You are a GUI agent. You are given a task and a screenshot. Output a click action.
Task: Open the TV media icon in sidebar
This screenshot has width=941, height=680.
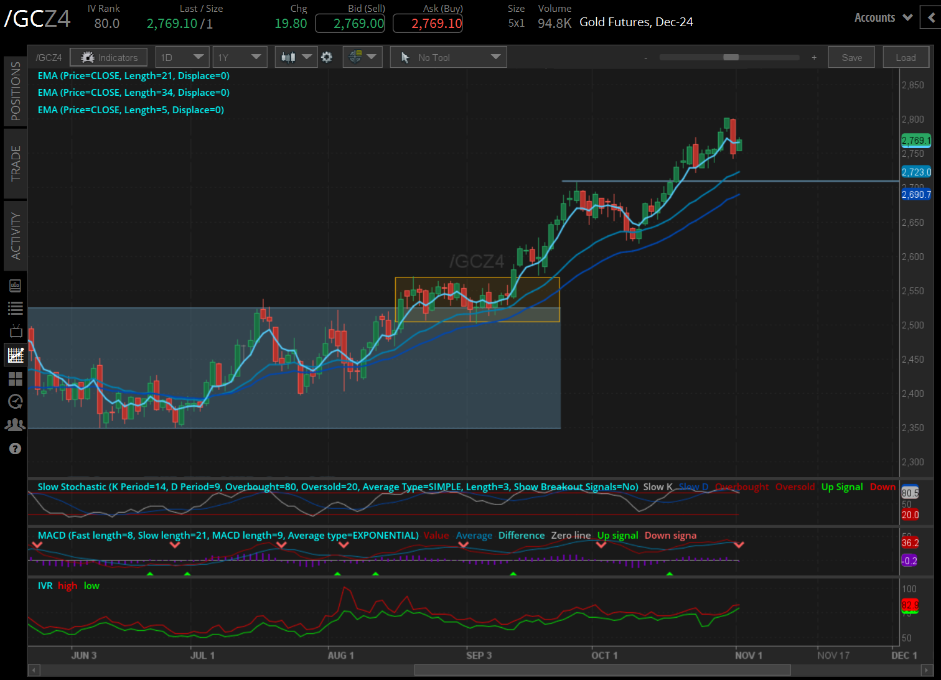tap(16, 331)
